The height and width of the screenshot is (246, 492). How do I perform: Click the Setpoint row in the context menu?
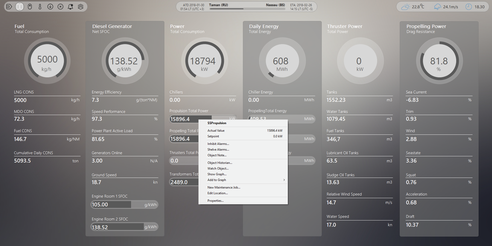(243, 136)
